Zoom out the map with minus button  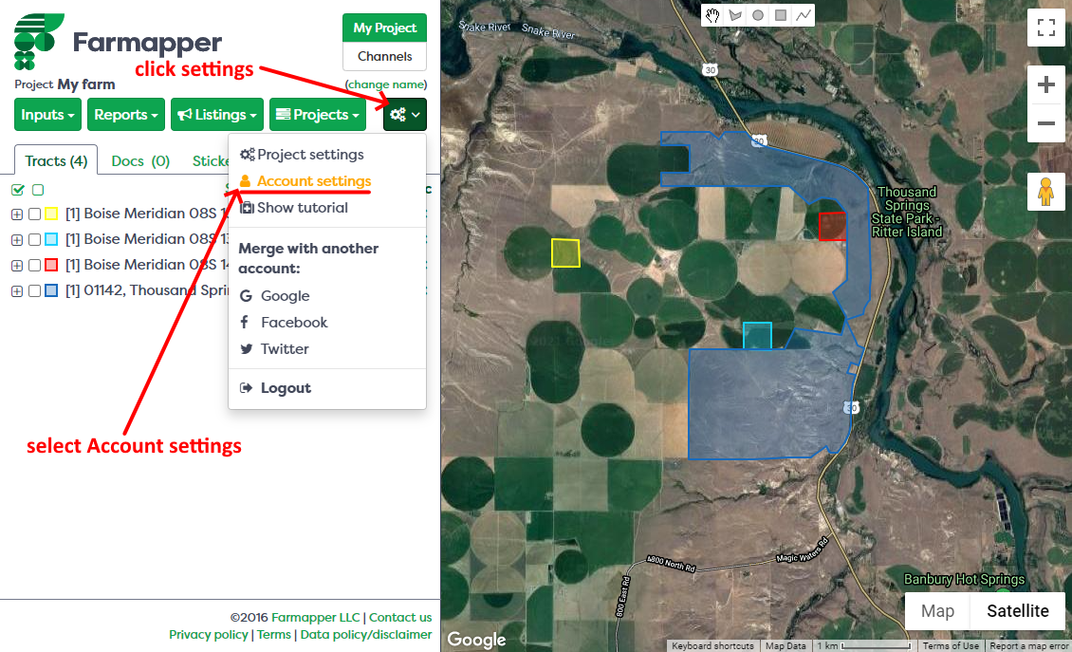pos(1046,123)
